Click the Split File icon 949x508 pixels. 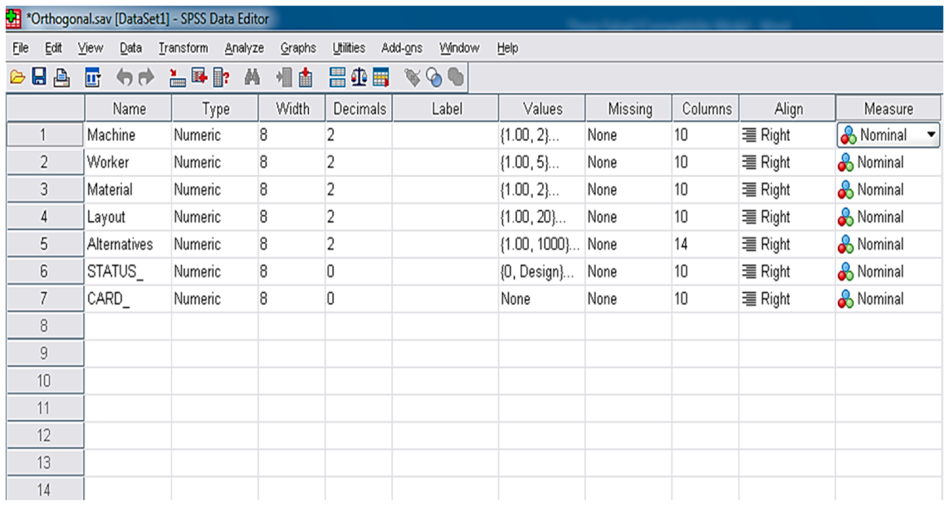point(337,78)
